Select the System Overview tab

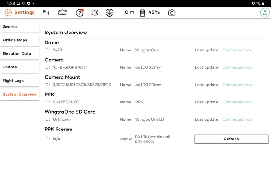click(x=20, y=94)
